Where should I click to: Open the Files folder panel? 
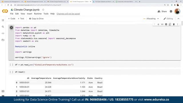(x=3, y=40)
